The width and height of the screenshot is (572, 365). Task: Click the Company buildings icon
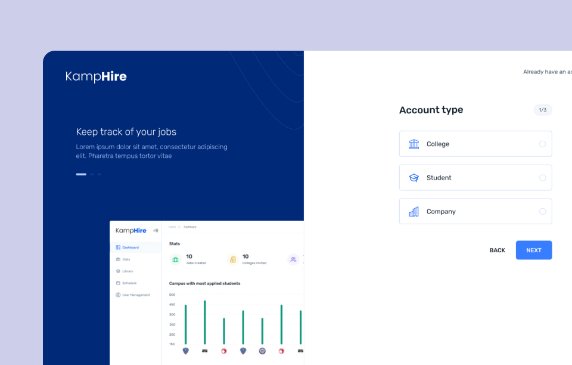pos(414,211)
